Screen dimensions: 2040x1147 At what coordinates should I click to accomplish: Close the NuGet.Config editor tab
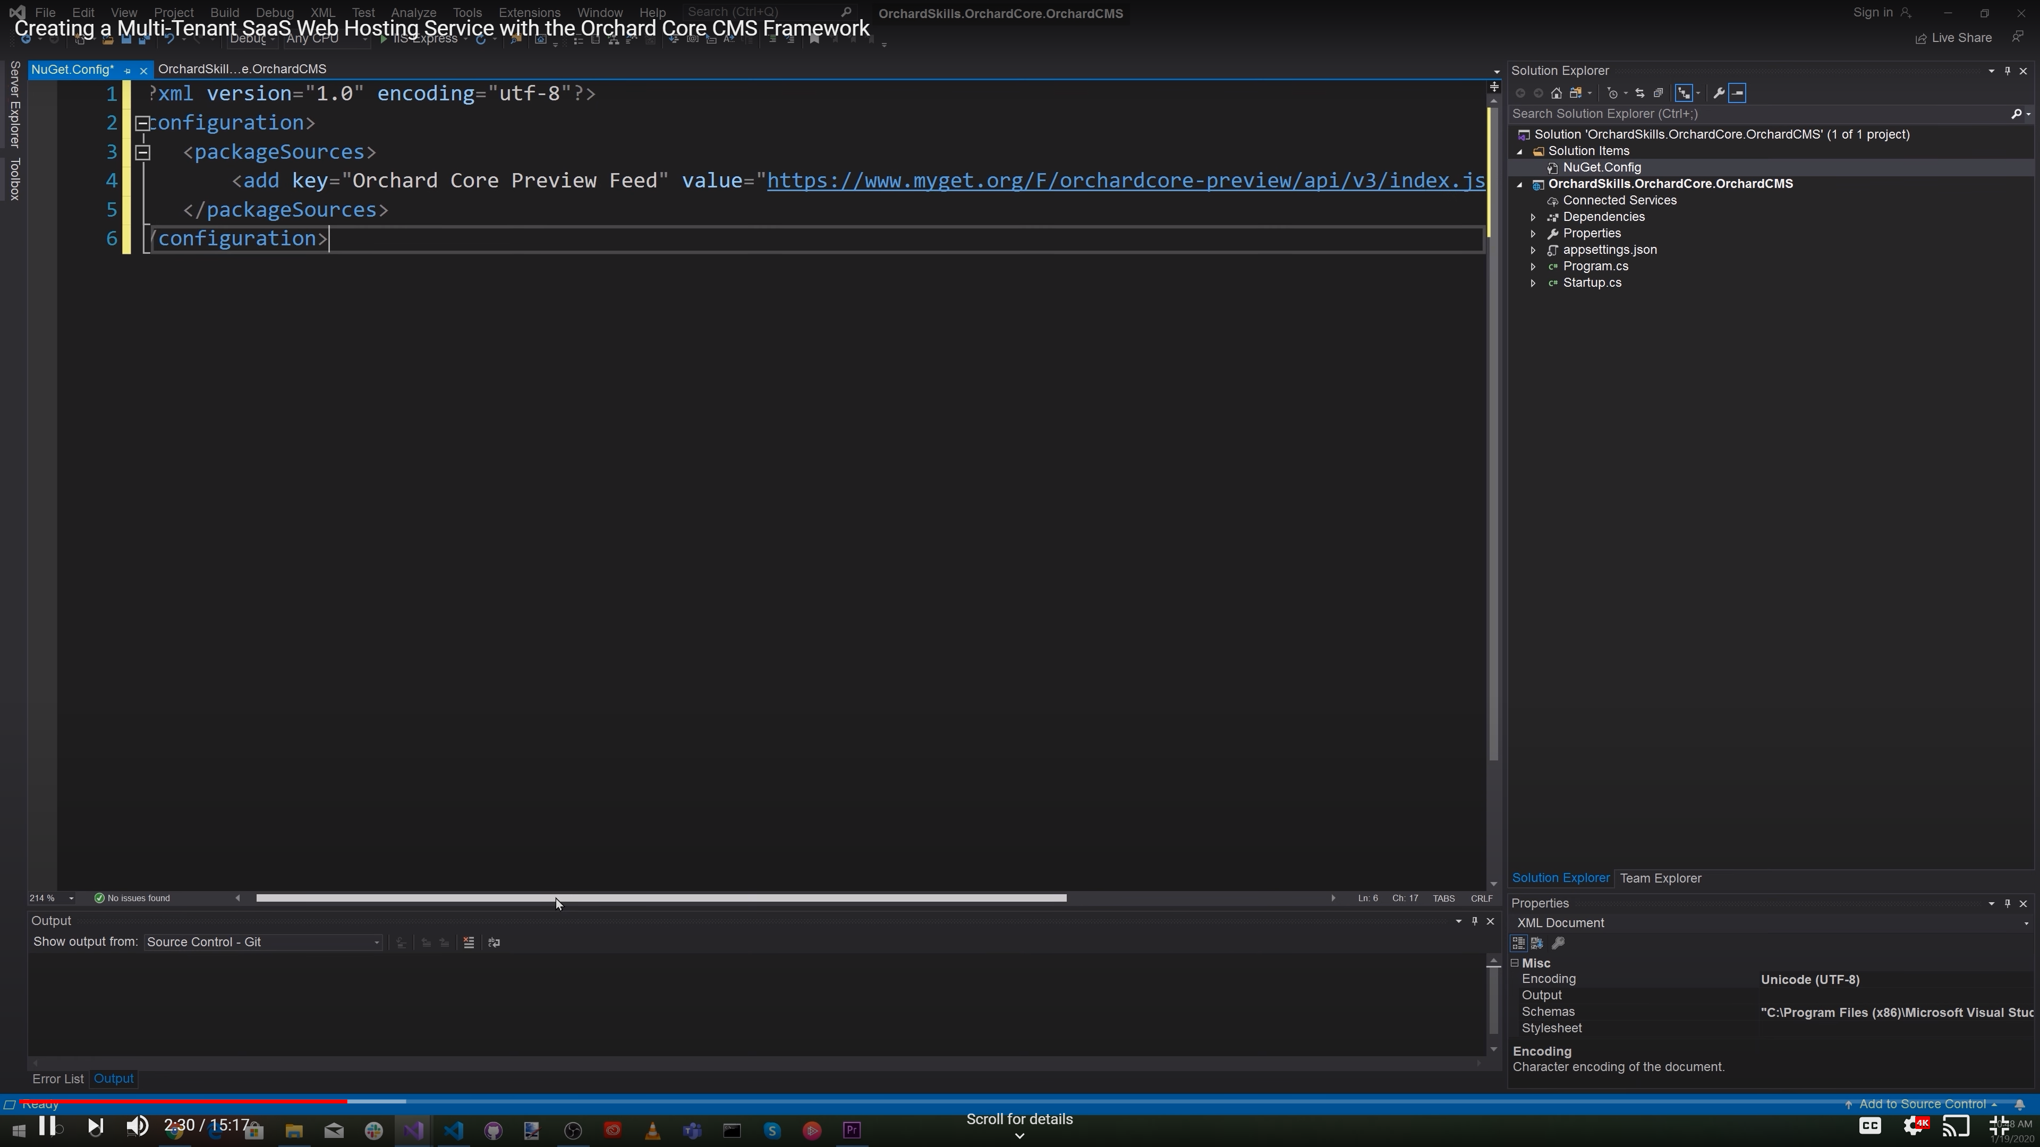pyautogui.click(x=143, y=71)
